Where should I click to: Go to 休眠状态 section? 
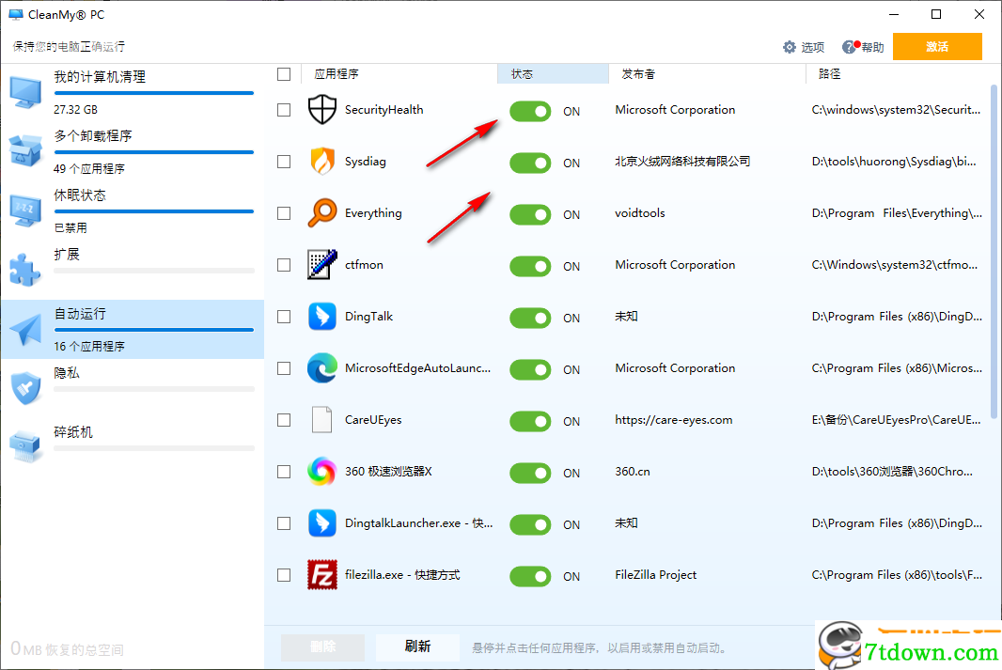point(133,210)
